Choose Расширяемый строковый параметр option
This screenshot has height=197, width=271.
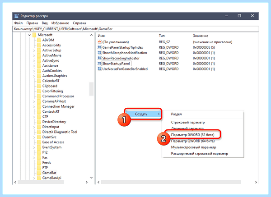200,154
